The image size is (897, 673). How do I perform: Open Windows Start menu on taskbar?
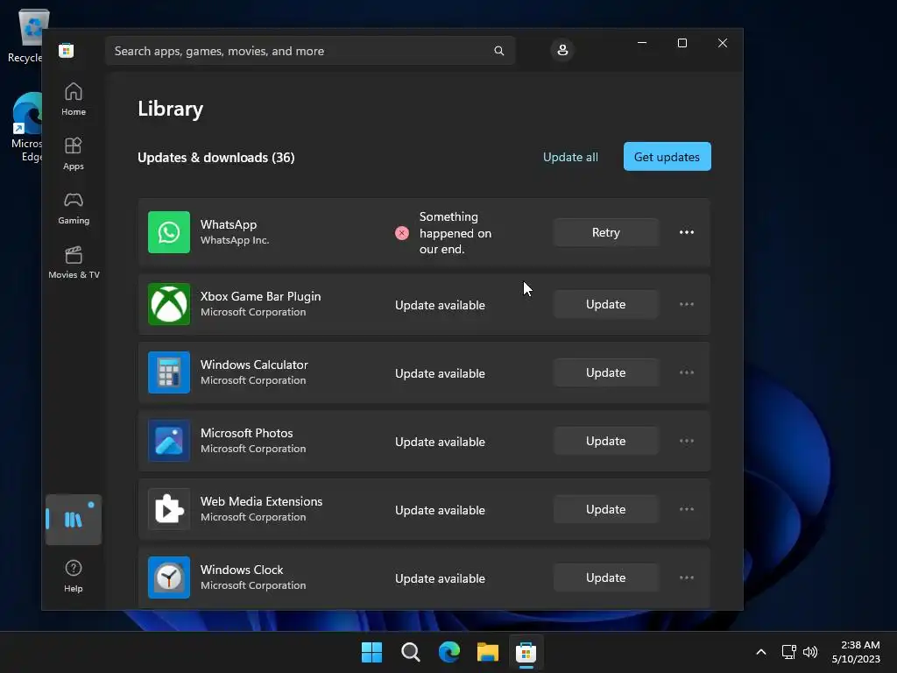tap(371, 652)
